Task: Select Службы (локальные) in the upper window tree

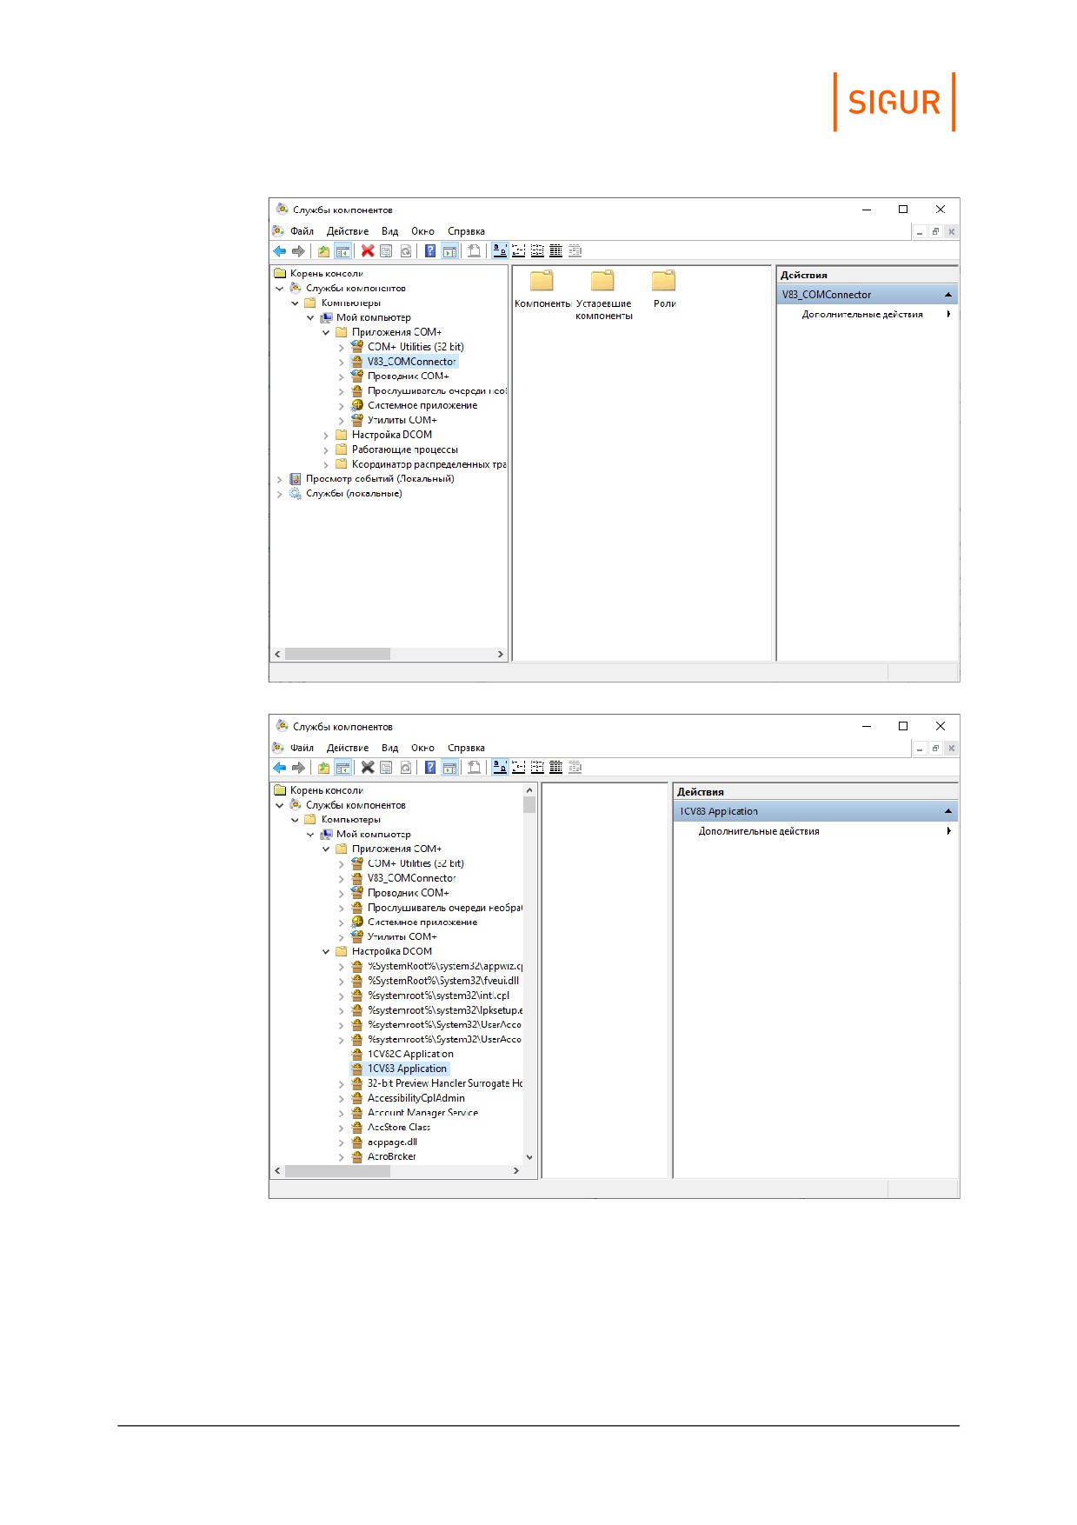Action: [x=353, y=494]
